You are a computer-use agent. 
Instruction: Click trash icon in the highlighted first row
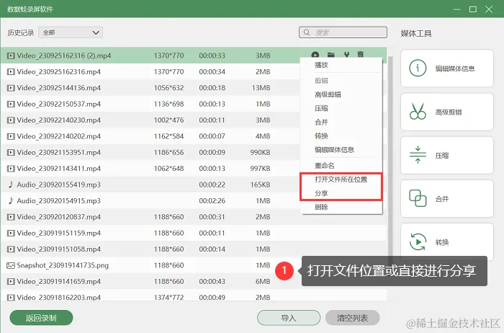(x=360, y=55)
